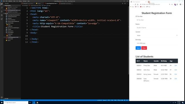Split the VS Code editor
Image resolution: width=185 pixels, height=104 pixels.
click(125, 3)
